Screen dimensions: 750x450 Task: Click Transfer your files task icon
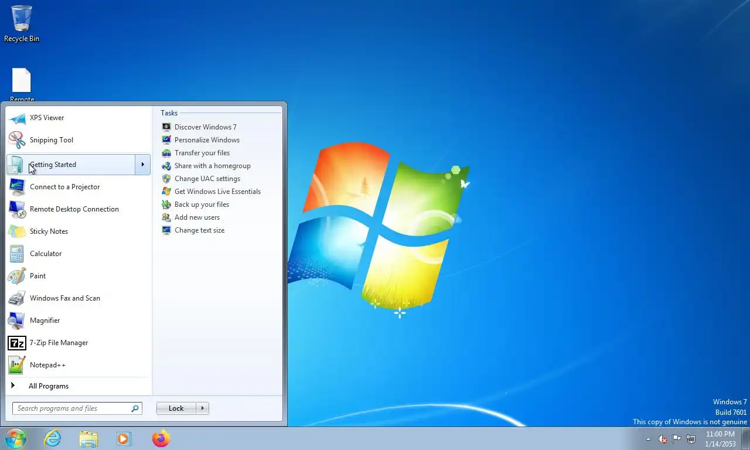[166, 153]
